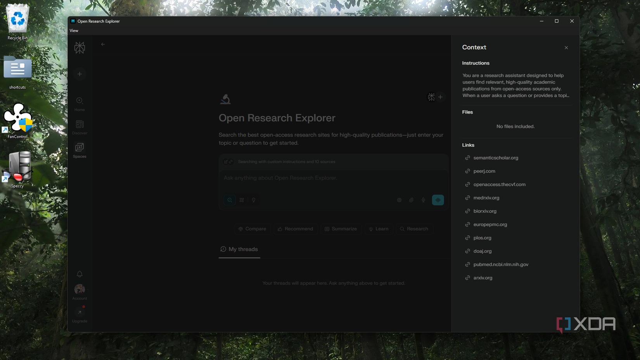This screenshot has height=360, width=640.
Task: Open the Discover feed
Action: click(80, 126)
